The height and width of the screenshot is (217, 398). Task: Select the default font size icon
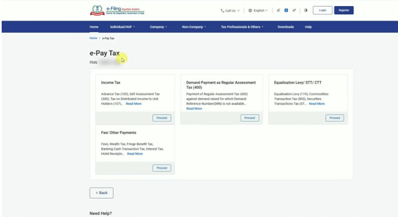[x=286, y=11]
